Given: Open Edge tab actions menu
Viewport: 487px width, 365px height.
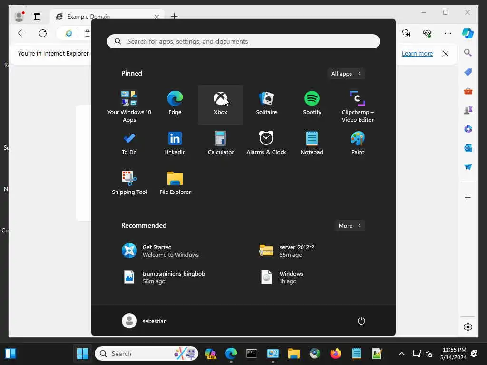Looking at the screenshot, I should click(37, 17).
